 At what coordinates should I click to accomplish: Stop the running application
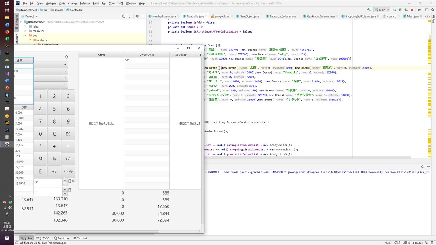coord(412,10)
